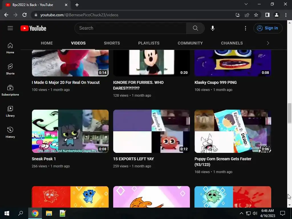Click the scrollbar up arrow

(x=289, y=23)
